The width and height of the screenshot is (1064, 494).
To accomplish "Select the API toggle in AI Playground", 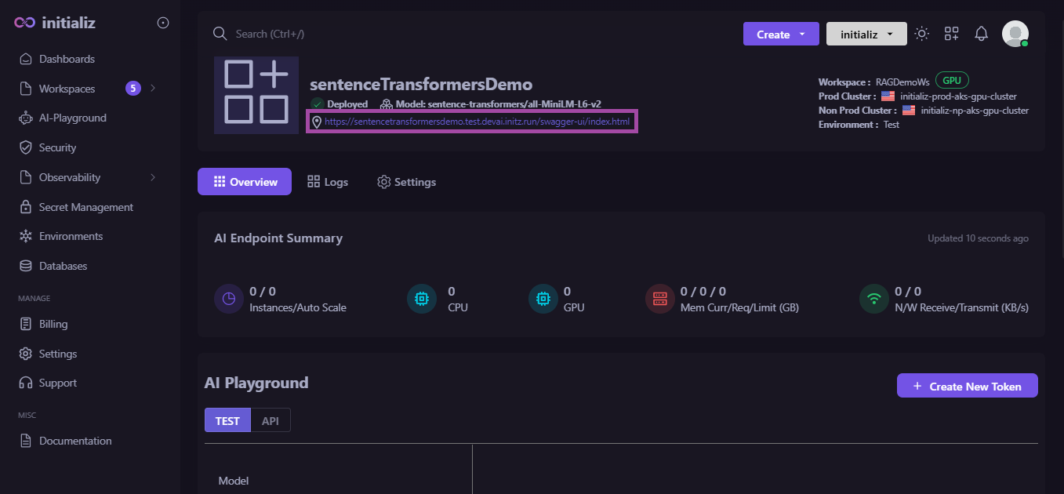I will point(271,420).
